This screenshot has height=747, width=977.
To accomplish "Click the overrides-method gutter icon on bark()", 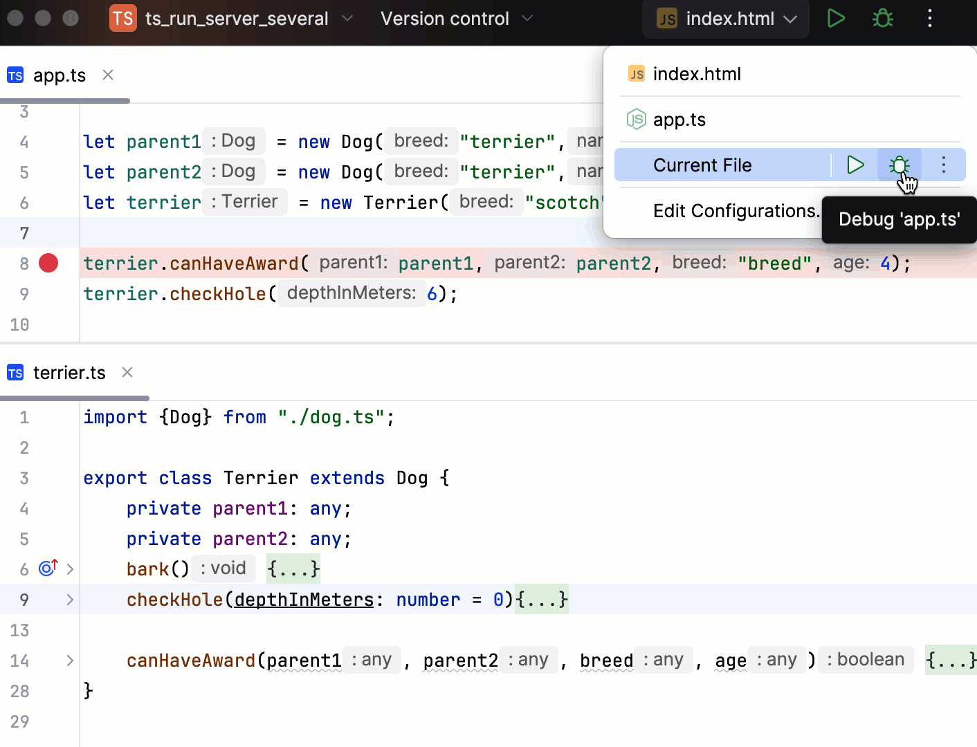I will point(46,568).
